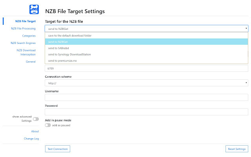Go to the Categories section
Screen dimensions: 251x157
tap(29, 36)
